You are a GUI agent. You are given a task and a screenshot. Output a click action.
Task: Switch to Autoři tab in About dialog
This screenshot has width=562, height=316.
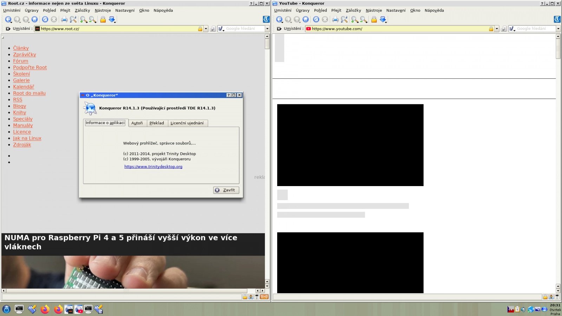point(137,123)
